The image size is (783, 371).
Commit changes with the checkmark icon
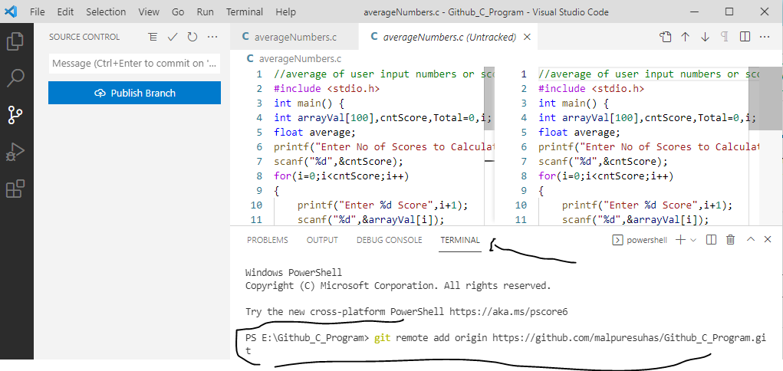pos(173,37)
